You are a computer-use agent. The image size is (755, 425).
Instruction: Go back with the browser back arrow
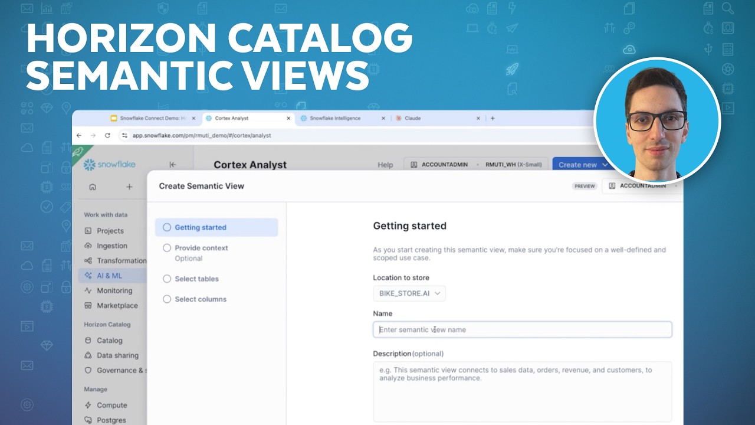79,135
